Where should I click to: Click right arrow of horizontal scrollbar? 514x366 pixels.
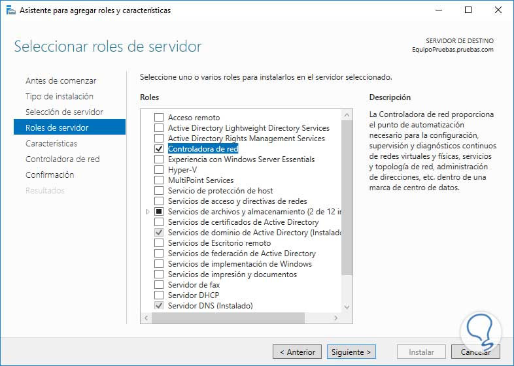[335, 318]
